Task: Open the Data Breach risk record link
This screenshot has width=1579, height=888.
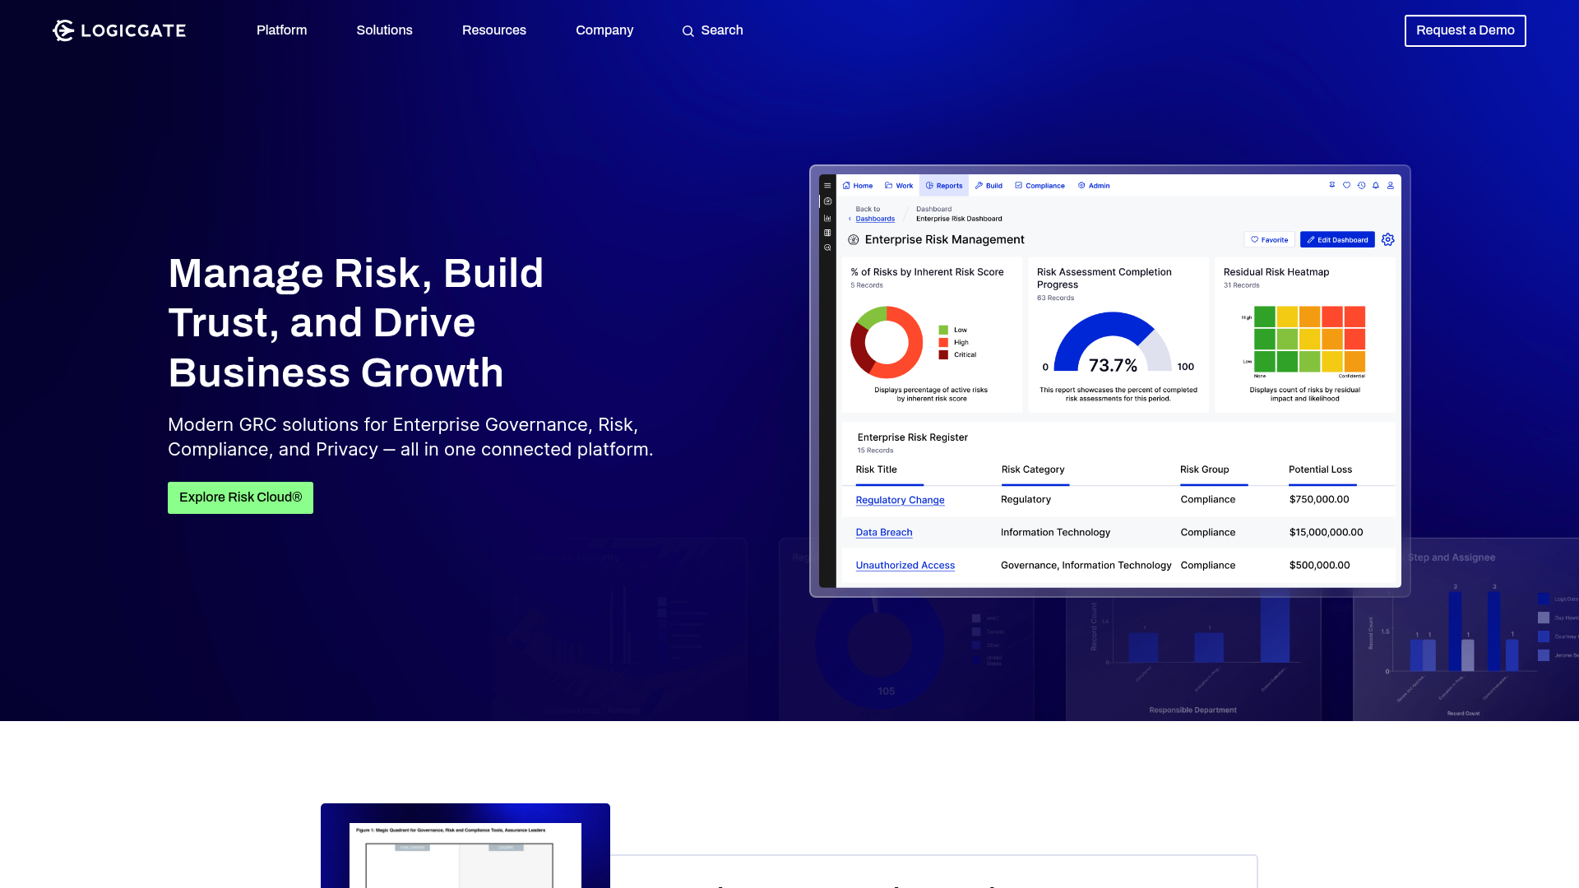Action: pos(883,532)
